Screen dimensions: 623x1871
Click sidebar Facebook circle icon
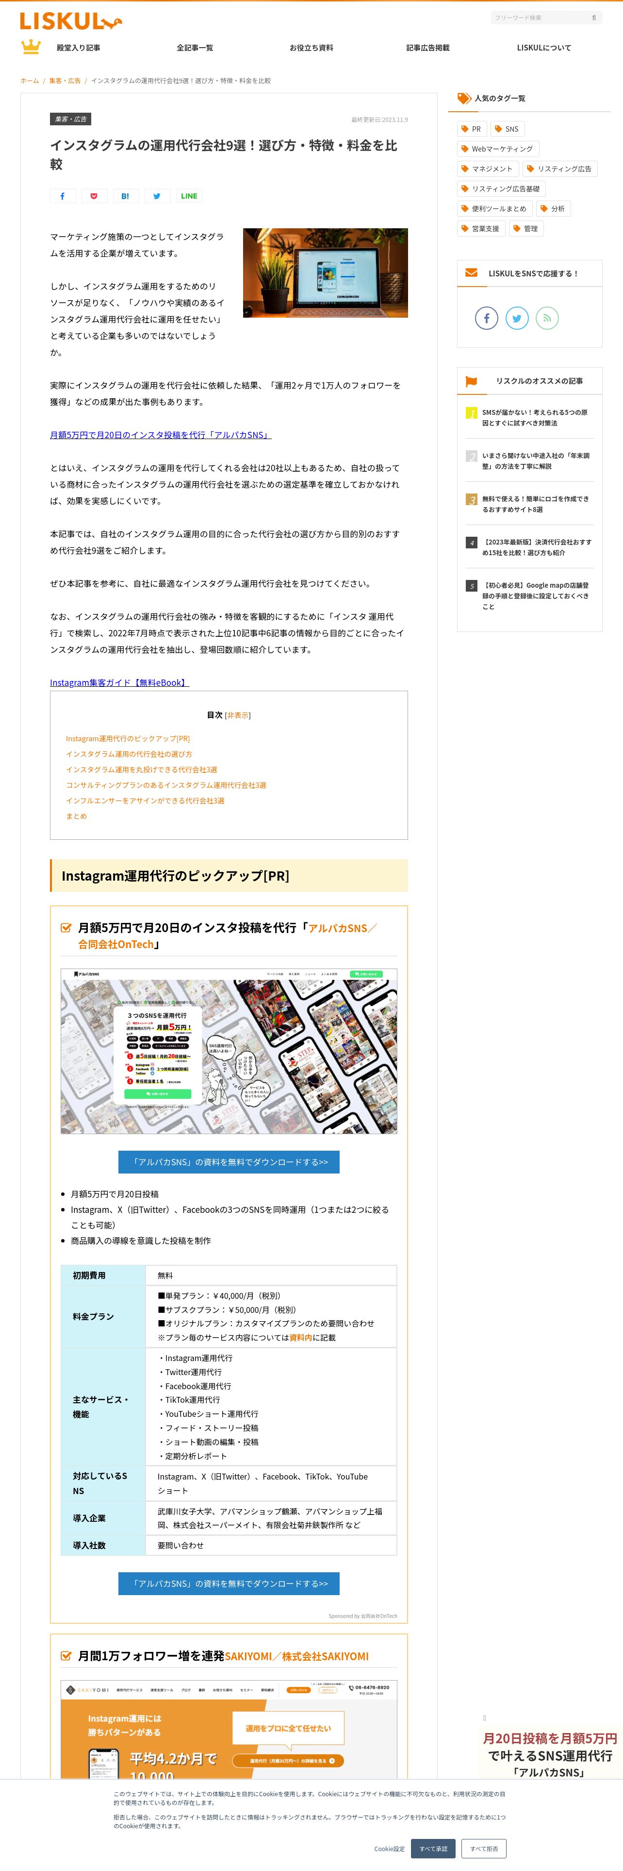pos(487,318)
